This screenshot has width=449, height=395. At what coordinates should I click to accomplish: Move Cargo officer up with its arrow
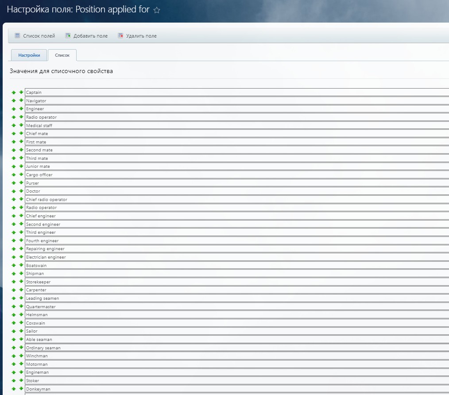13,175
